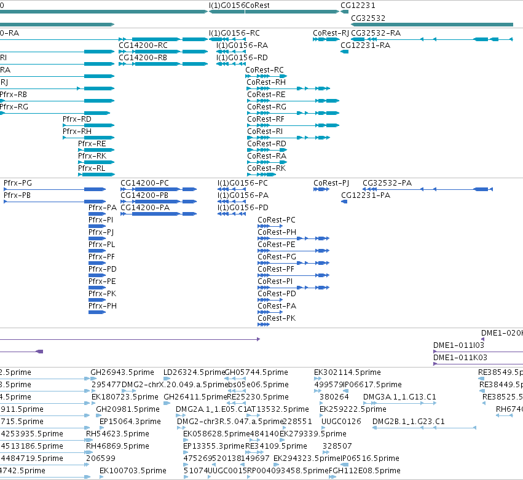Select the Pfrx-PB protein label

pos(17,195)
